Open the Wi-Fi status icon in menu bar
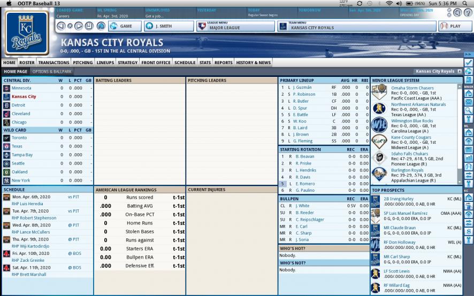This screenshot has width=474, height=296. [x=389, y=3]
